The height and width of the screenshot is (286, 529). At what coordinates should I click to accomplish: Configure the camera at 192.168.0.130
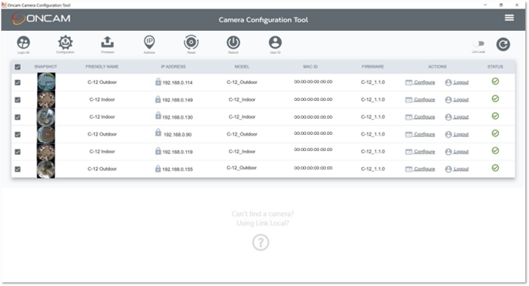pos(420,116)
